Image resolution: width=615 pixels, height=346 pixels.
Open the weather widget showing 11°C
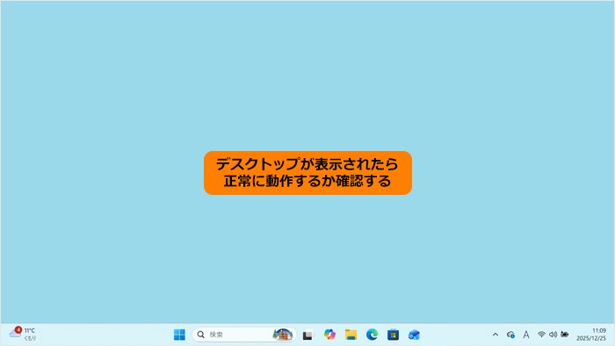pos(23,335)
